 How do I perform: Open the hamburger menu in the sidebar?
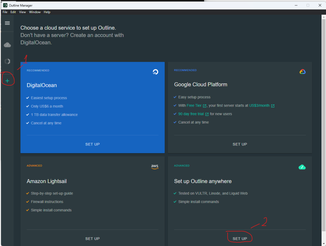click(x=7, y=23)
